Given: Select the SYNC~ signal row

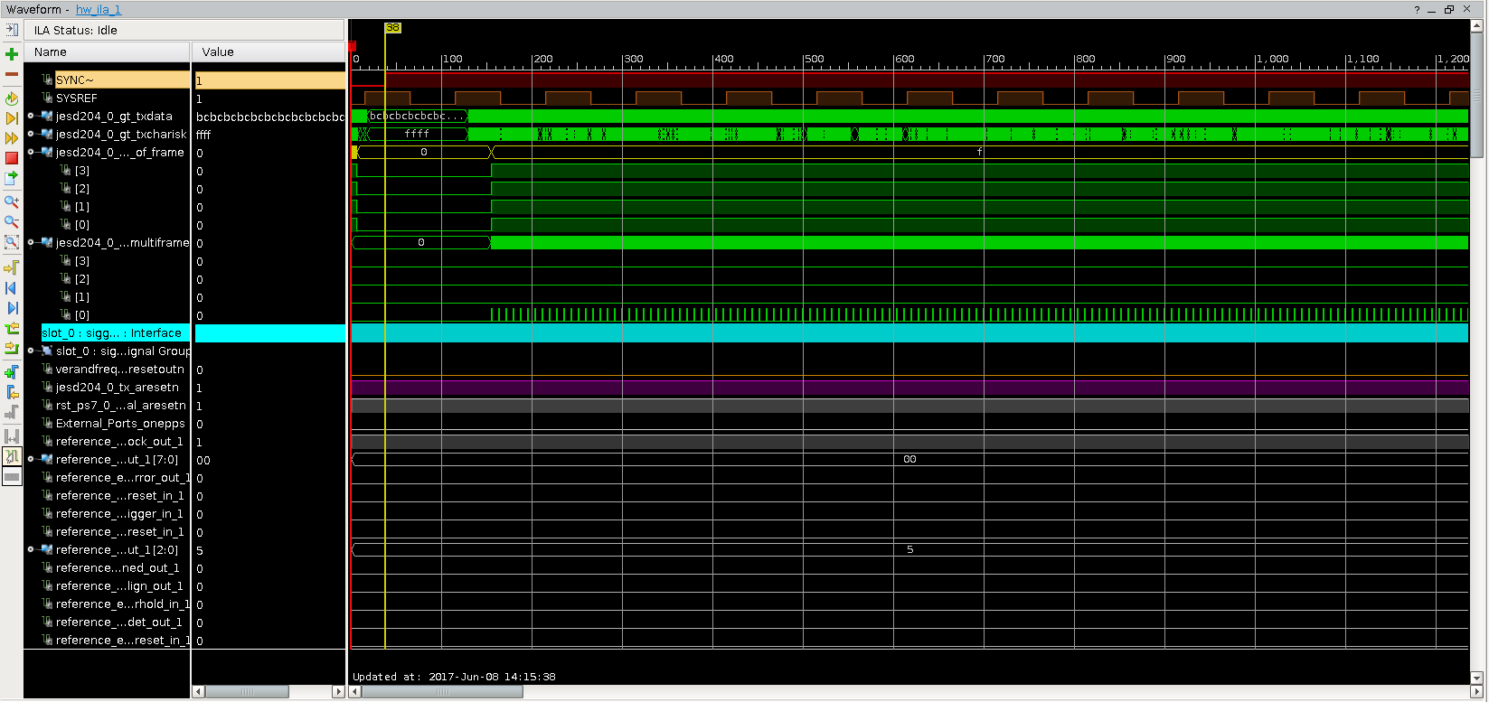Looking at the screenshot, I should pyautogui.click(x=122, y=80).
